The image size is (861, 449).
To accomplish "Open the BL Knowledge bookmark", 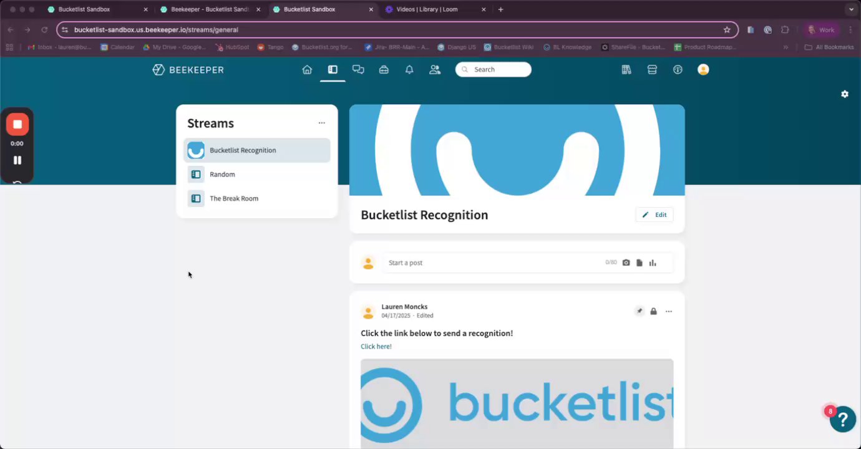I will click(568, 47).
